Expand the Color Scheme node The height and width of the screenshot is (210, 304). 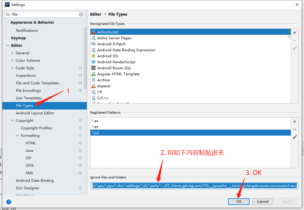click(12, 60)
